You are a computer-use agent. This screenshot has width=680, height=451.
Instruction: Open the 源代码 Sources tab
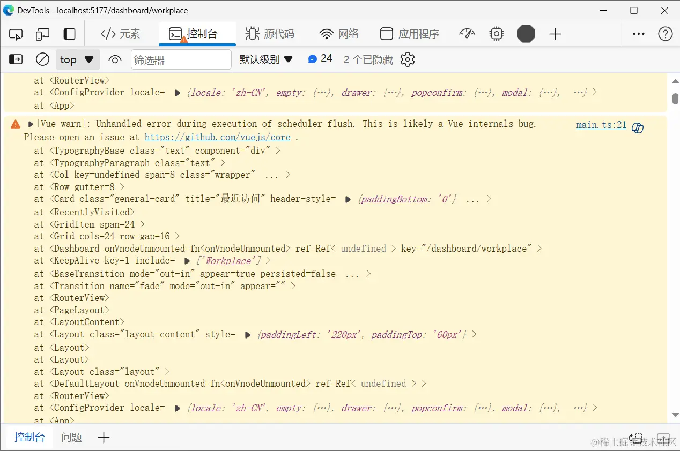click(x=270, y=34)
